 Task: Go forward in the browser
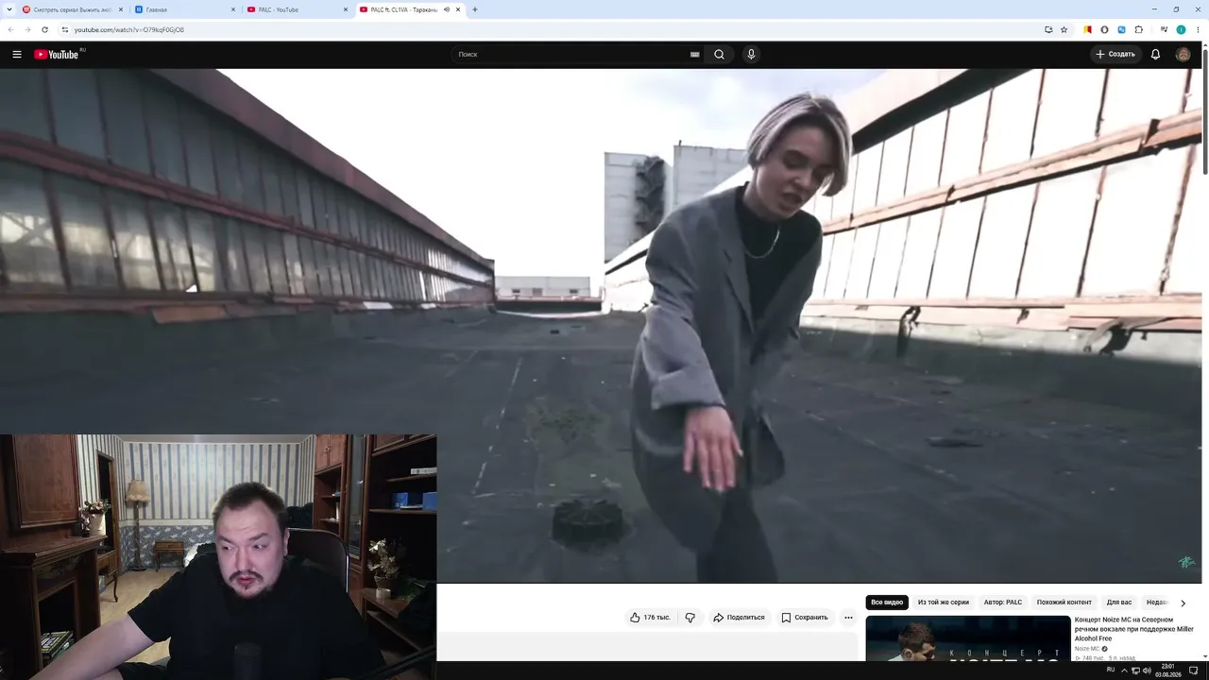[x=27, y=29]
